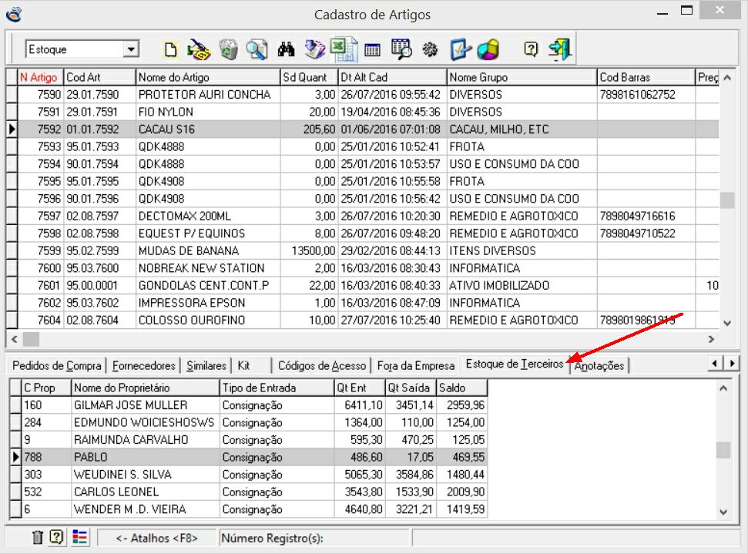Open settings gear icon in toolbar
This screenshot has width=748, height=554.
point(430,49)
